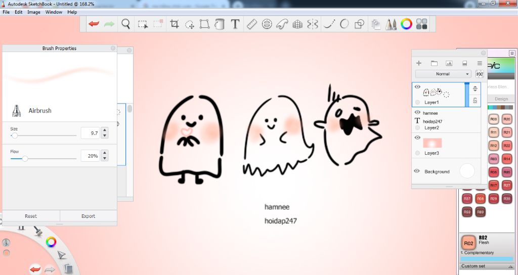518x275 pixels.
Task: Pick the R14 Copic color swatch
Action: tap(507, 159)
